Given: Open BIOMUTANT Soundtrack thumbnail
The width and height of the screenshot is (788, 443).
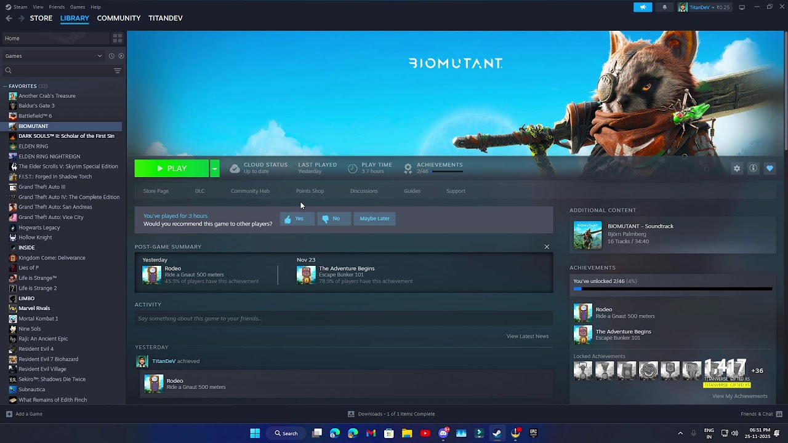Looking at the screenshot, I should coord(587,234).
